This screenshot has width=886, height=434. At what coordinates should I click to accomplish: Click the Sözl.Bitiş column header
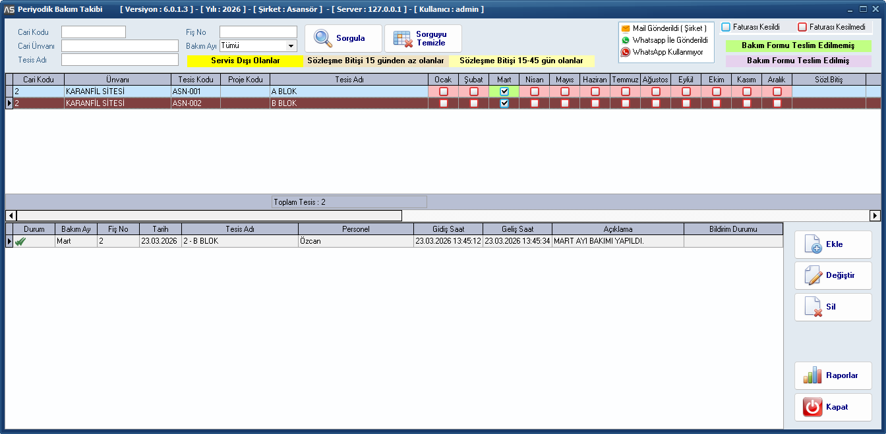click(x=829, y=79)
